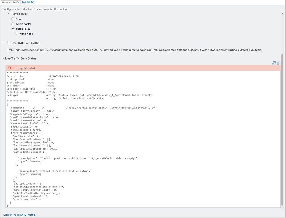Select the Live Traffic tab

(28, 2)
